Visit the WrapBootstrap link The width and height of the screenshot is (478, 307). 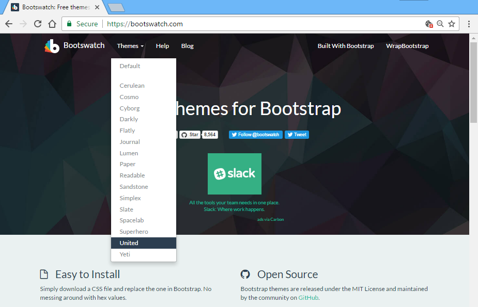pyautogui.click(x=407, y=46)
